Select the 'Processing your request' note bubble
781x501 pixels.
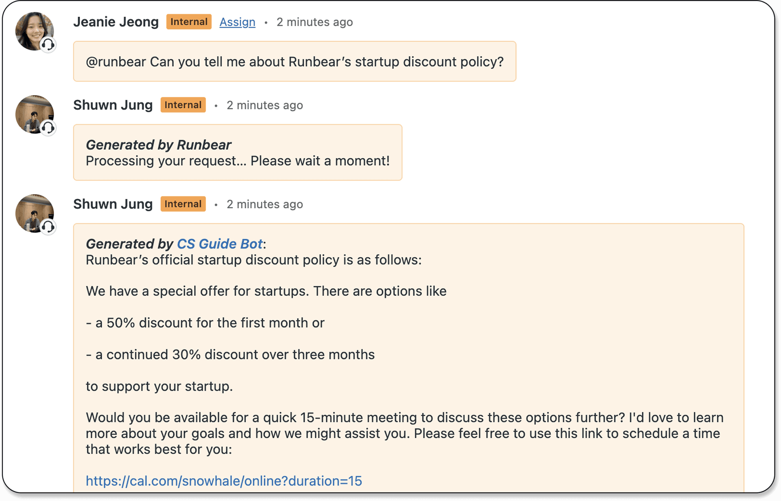[x=238, y=152]
